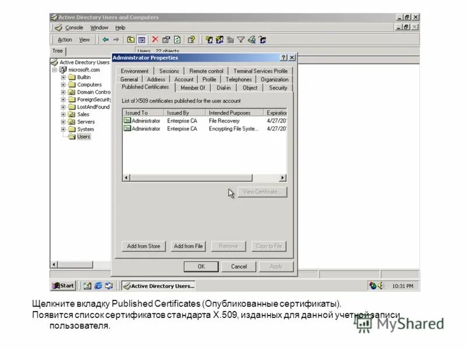Click the certificate icon of Encrypting File System row

127,128
